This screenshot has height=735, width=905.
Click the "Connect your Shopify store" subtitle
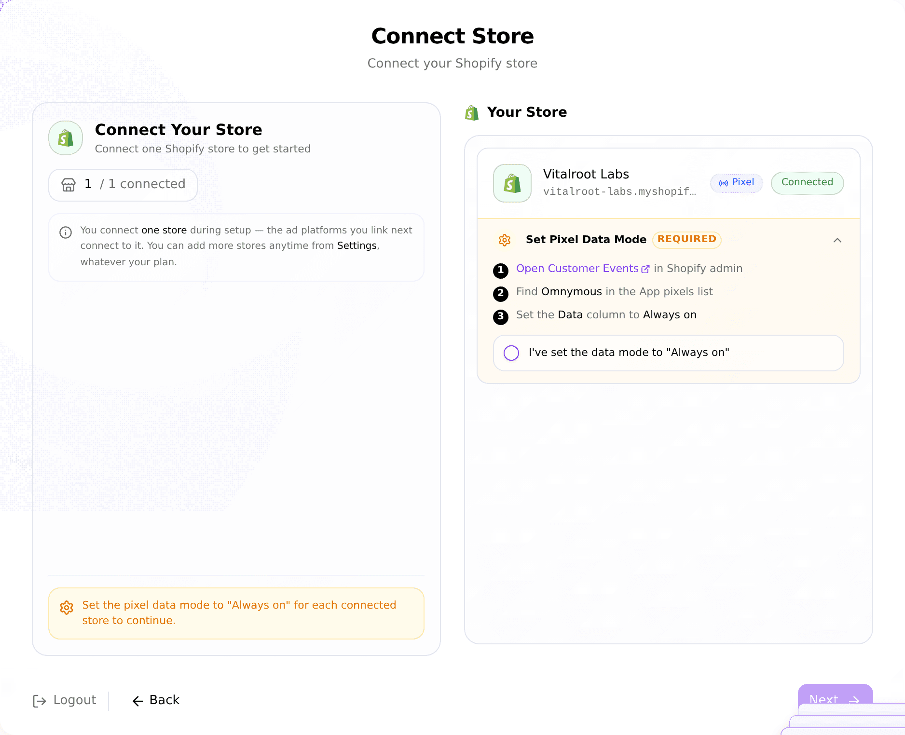(452, 64)
